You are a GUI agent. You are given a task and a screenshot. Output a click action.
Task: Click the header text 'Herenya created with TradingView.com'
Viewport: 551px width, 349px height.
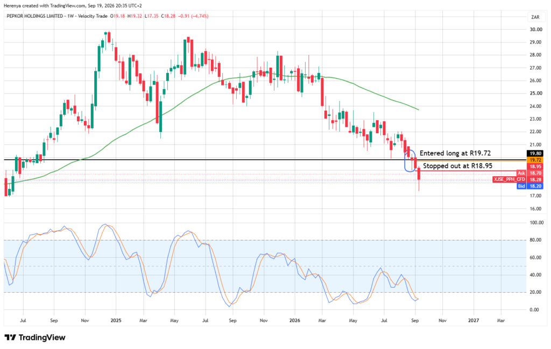click(45, 5)
